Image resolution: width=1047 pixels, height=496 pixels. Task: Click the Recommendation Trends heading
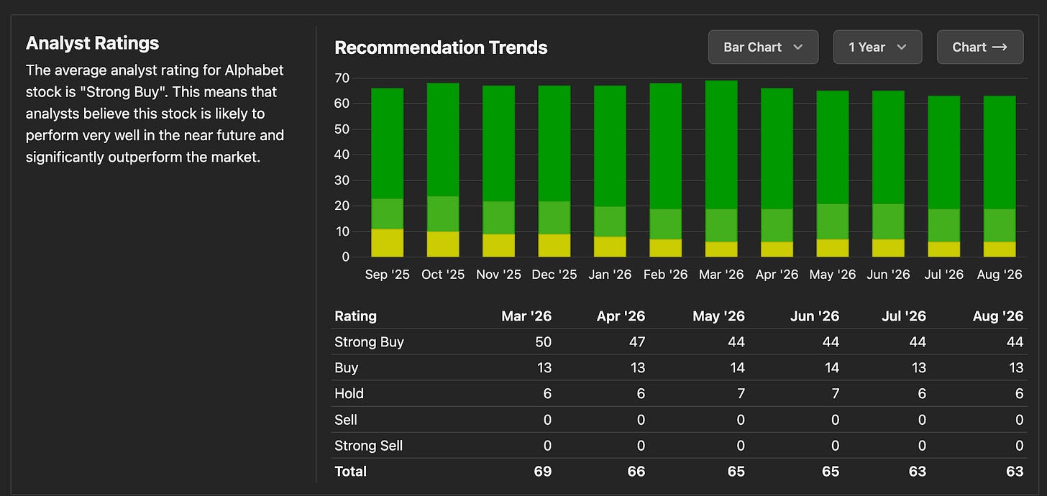click(441, 47)
